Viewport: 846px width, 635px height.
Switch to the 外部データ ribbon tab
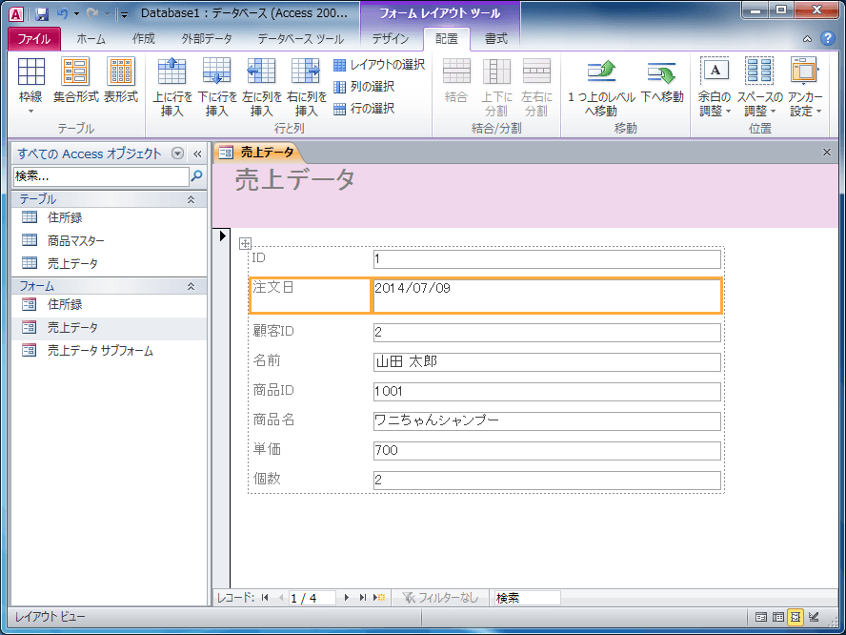pyautogui.click(x=207, y=39)
